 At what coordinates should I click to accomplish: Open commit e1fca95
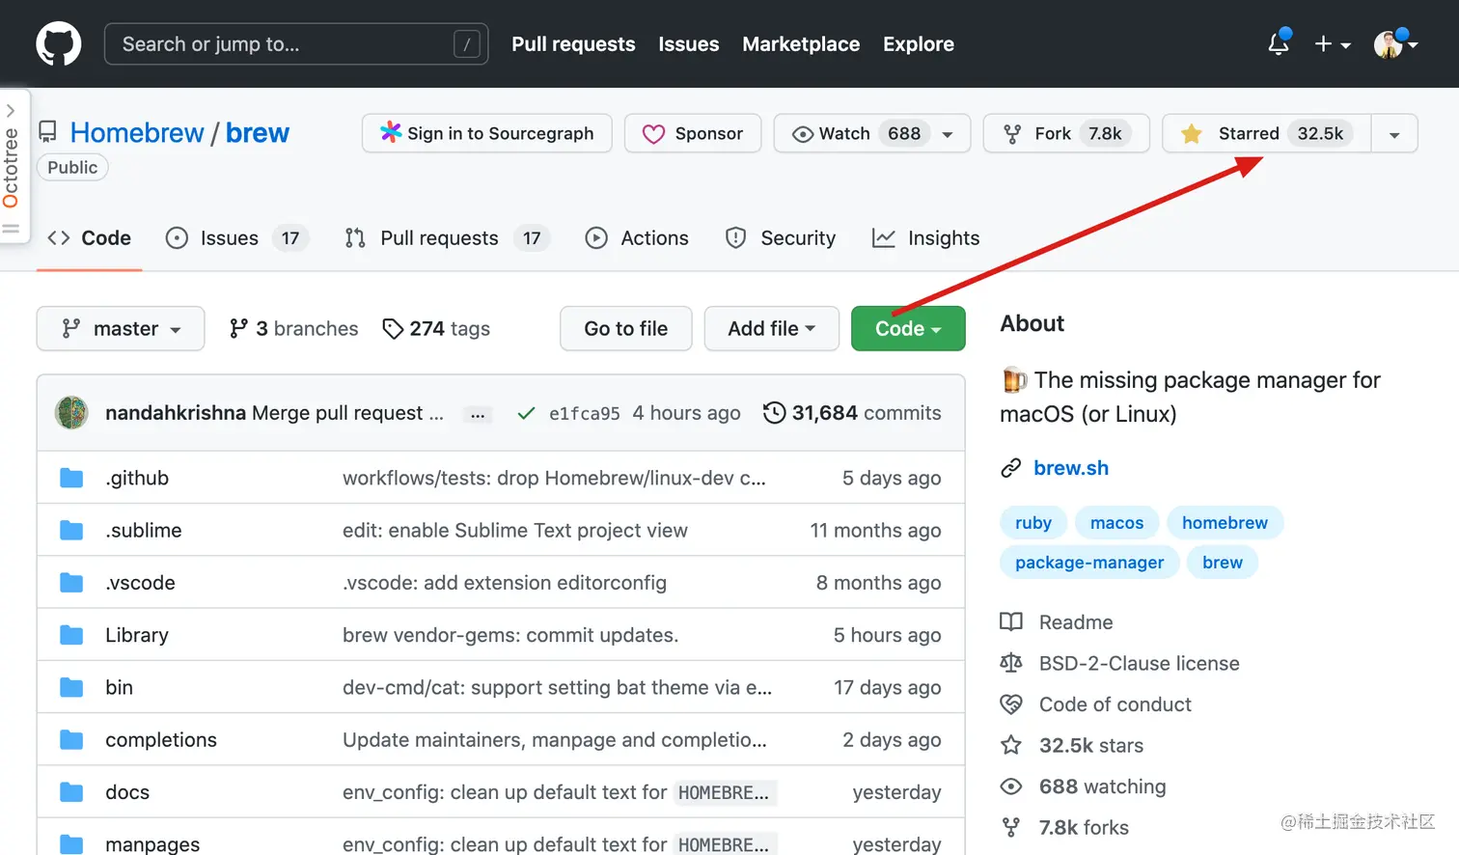point(585,414)
